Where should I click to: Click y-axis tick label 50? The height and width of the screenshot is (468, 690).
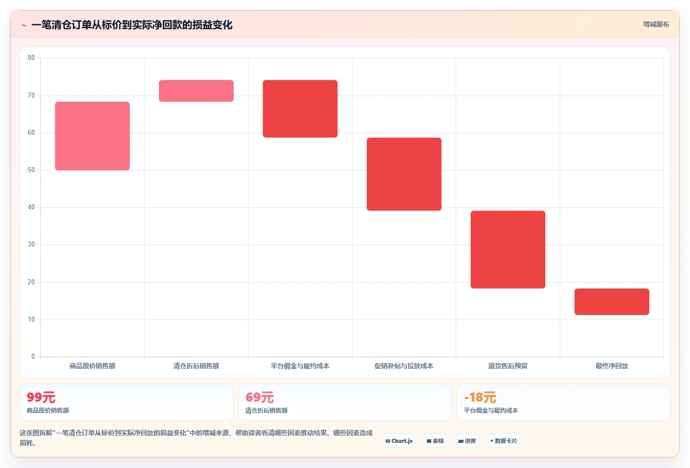[x=31, y=170]
